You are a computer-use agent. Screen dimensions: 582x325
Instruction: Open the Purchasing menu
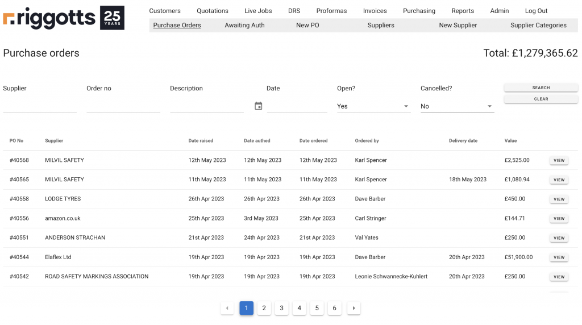pos(419,11)
